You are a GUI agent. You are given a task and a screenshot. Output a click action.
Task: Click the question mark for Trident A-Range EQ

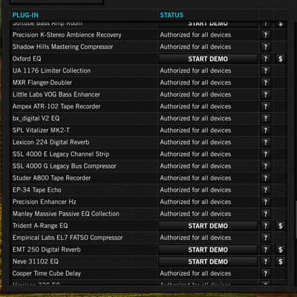point(265,226)
